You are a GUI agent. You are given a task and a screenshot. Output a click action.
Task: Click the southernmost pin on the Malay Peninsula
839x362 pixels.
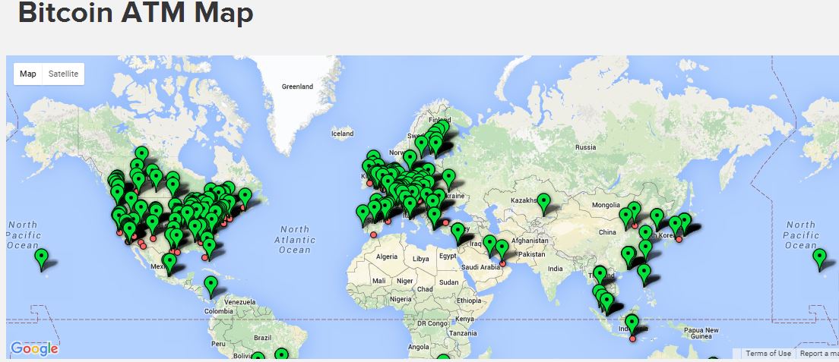[x=606, y=303]
